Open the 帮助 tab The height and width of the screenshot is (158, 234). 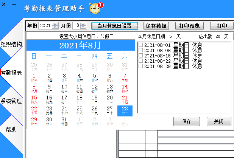tap(11, 129)
